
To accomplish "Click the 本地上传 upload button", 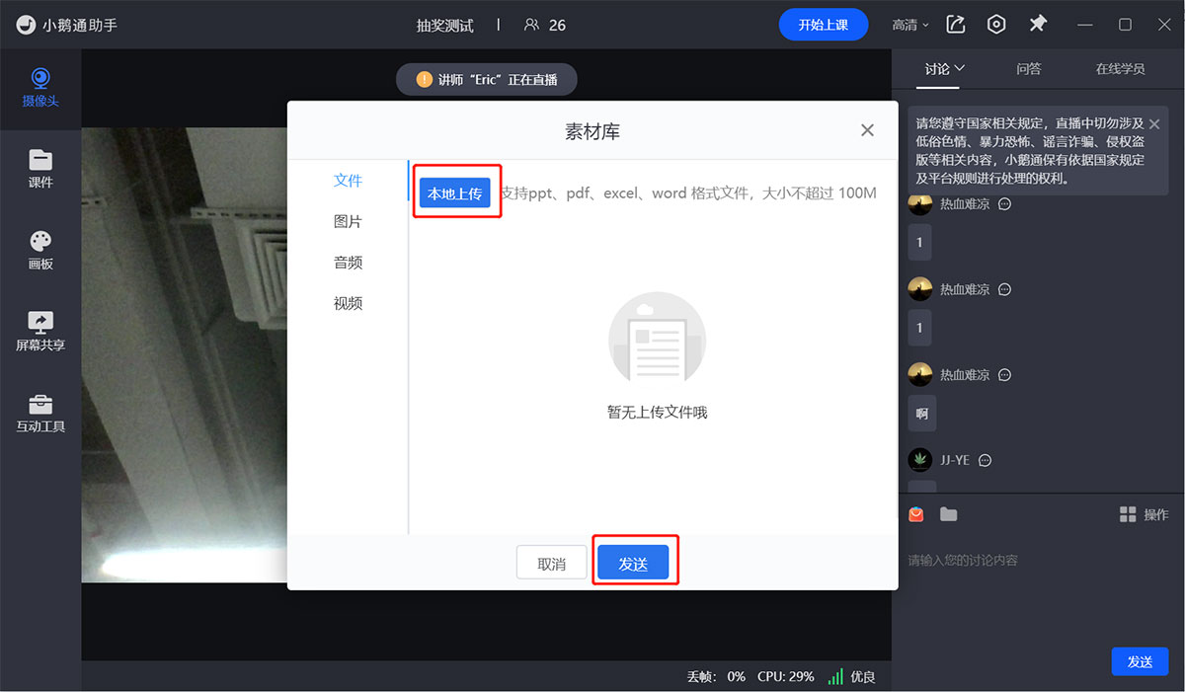I will point(455,192).
